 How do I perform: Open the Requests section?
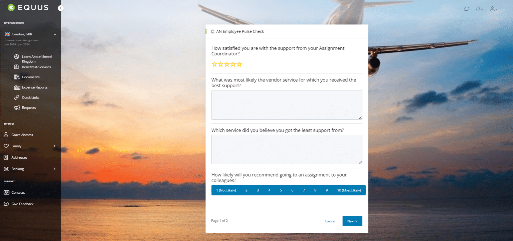(x=29, y=107)
